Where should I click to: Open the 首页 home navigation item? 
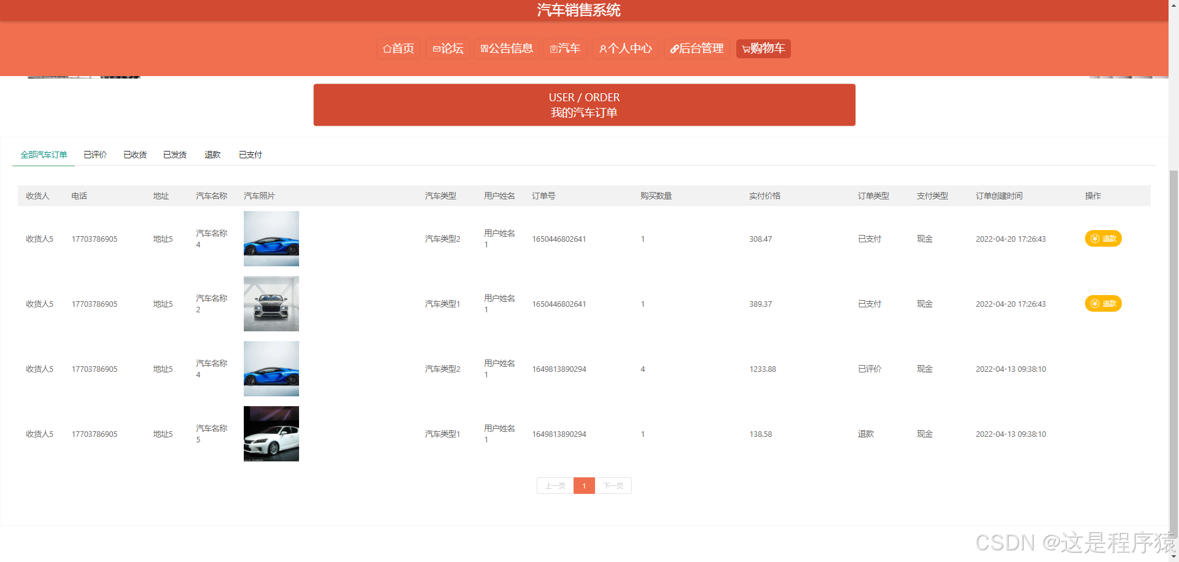[x=399, y=48]
